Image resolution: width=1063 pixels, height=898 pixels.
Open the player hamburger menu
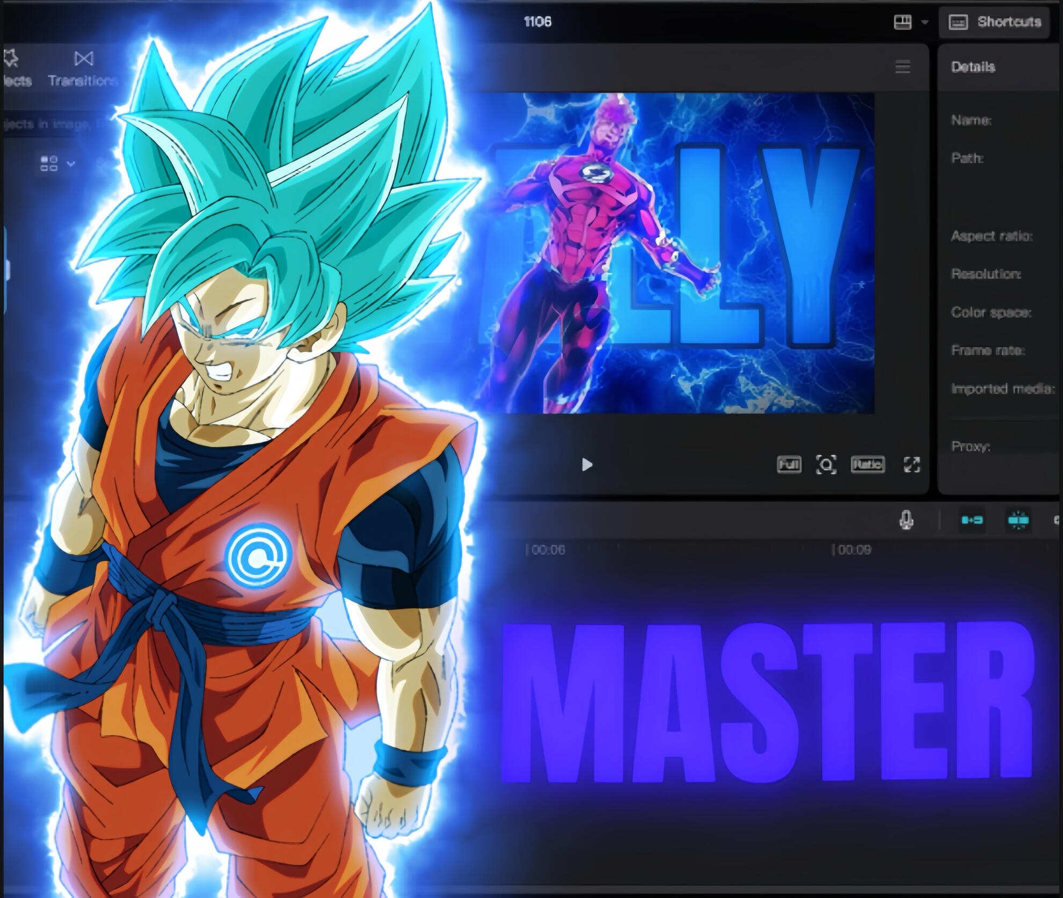[x=902, y=67]
